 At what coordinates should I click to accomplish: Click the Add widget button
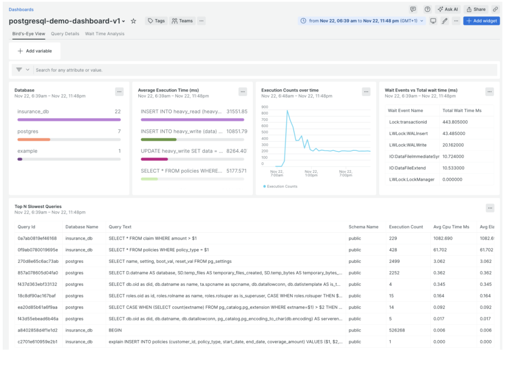(481, 21)
